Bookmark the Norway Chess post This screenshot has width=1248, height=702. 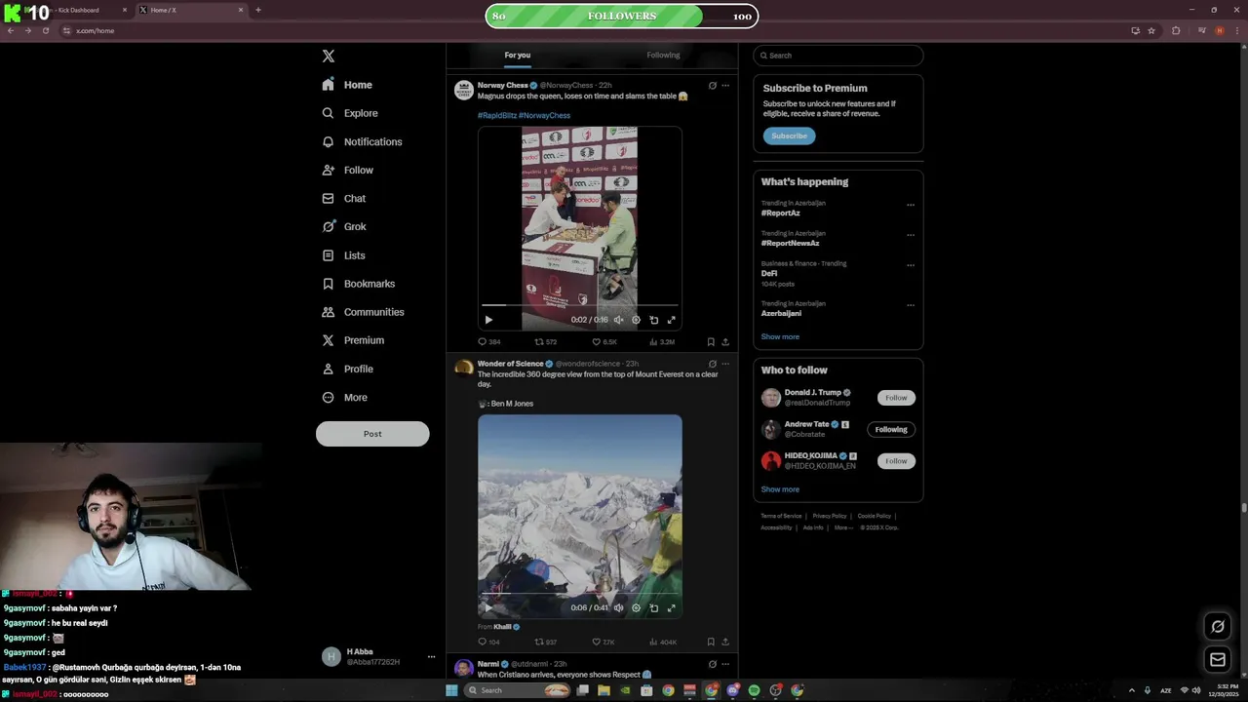[711, 342]
